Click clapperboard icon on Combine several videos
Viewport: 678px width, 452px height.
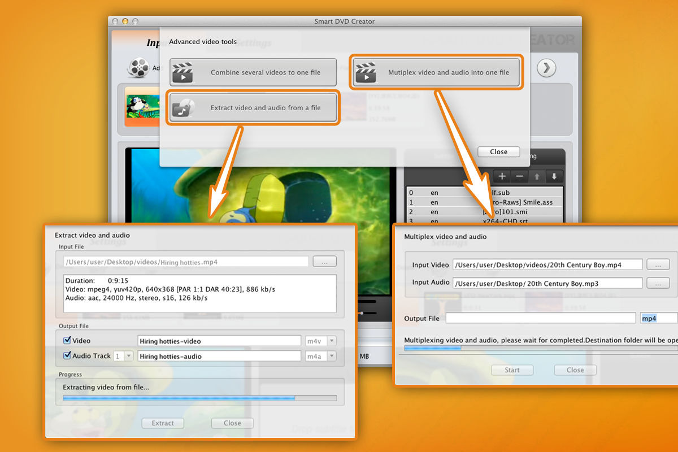tap(182, 72)
